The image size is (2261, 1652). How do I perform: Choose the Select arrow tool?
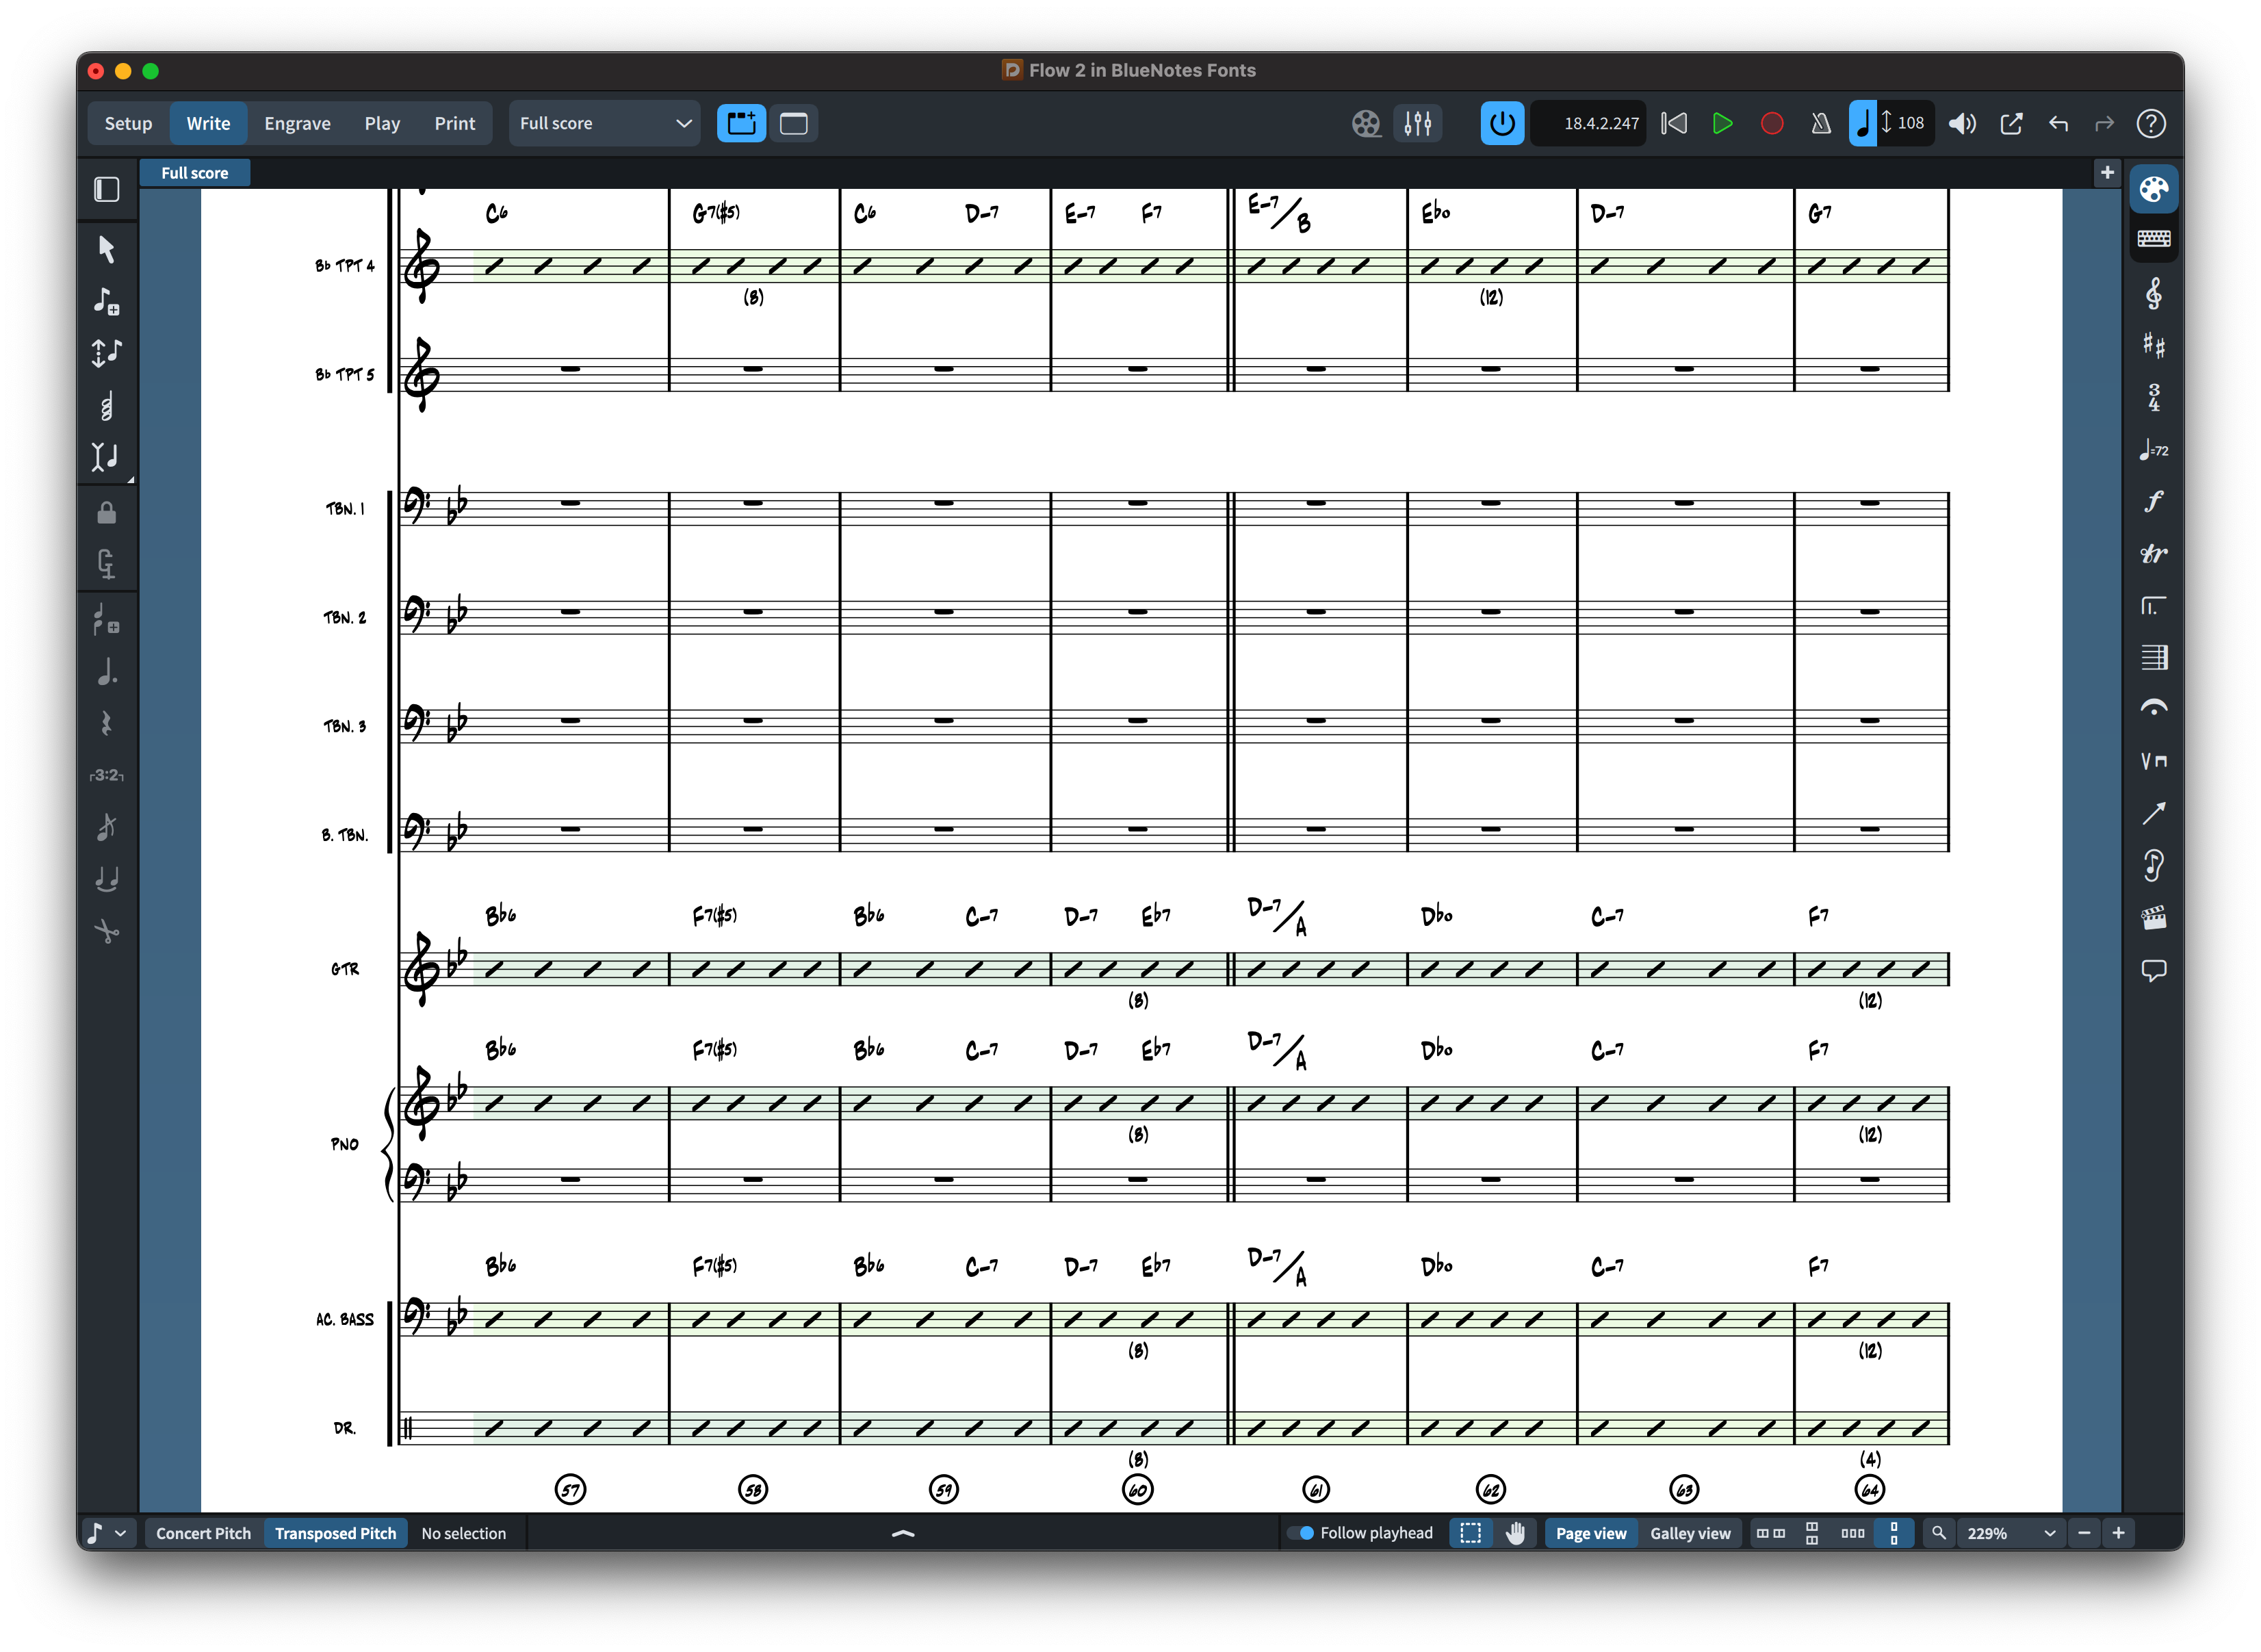click(x=107, y=249)
